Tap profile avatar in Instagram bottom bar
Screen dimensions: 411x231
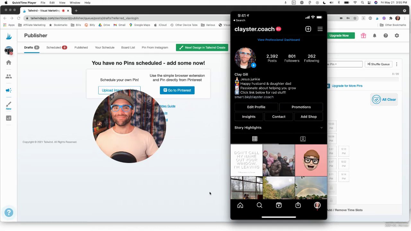[317, 205]
